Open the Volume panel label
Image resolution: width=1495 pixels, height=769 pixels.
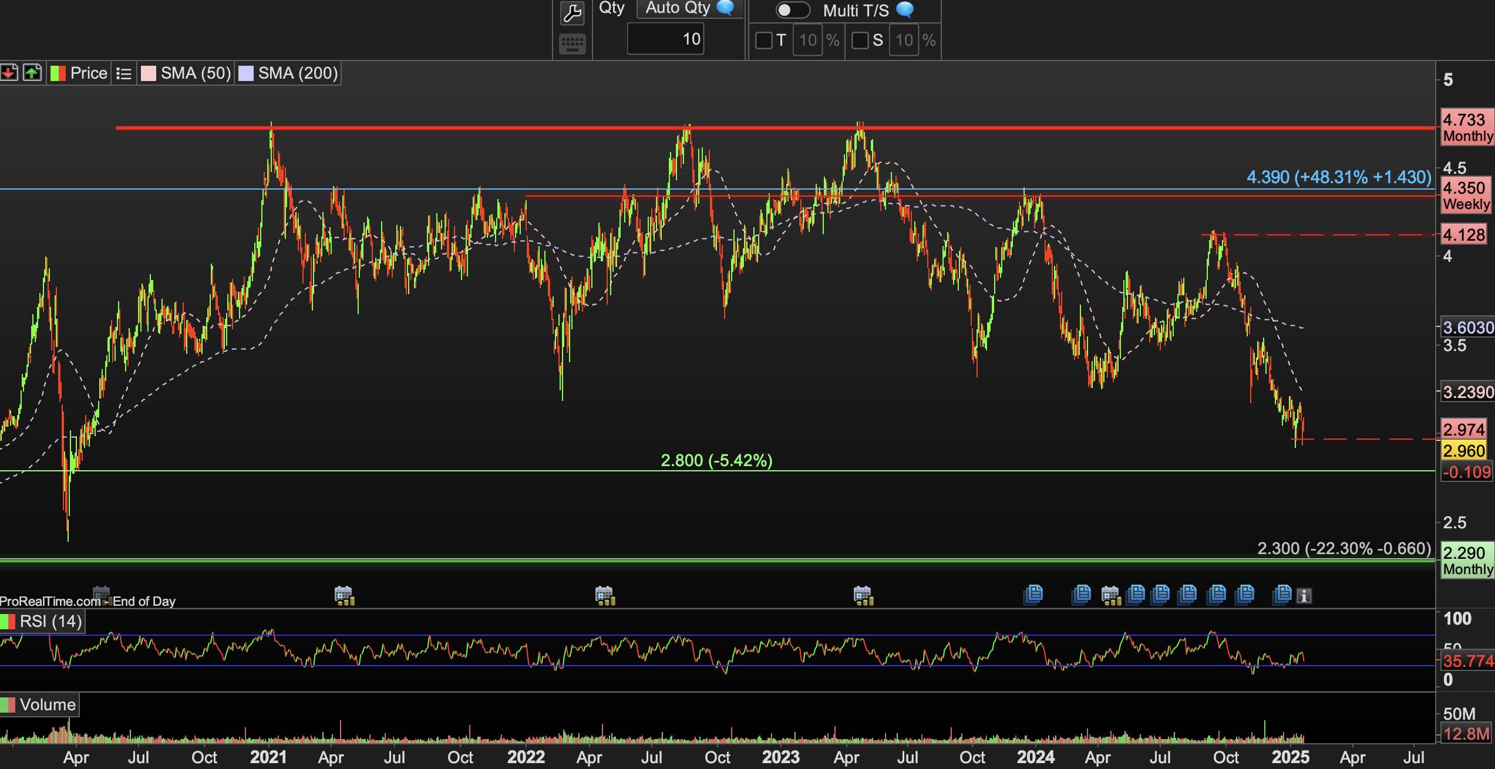click(47, 704)
